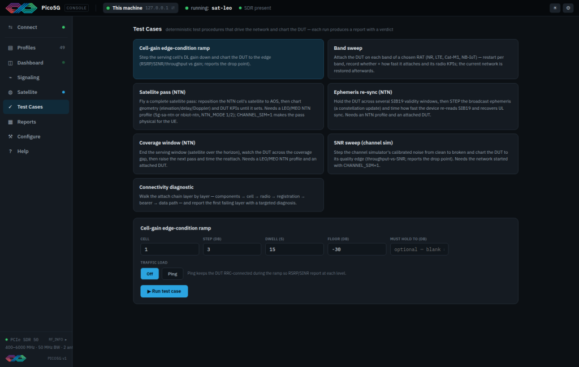Click the CELL input field
Image resolution: width=579 pixels, height=367 pixels.
pyautogui.click(x=170, y=249)
